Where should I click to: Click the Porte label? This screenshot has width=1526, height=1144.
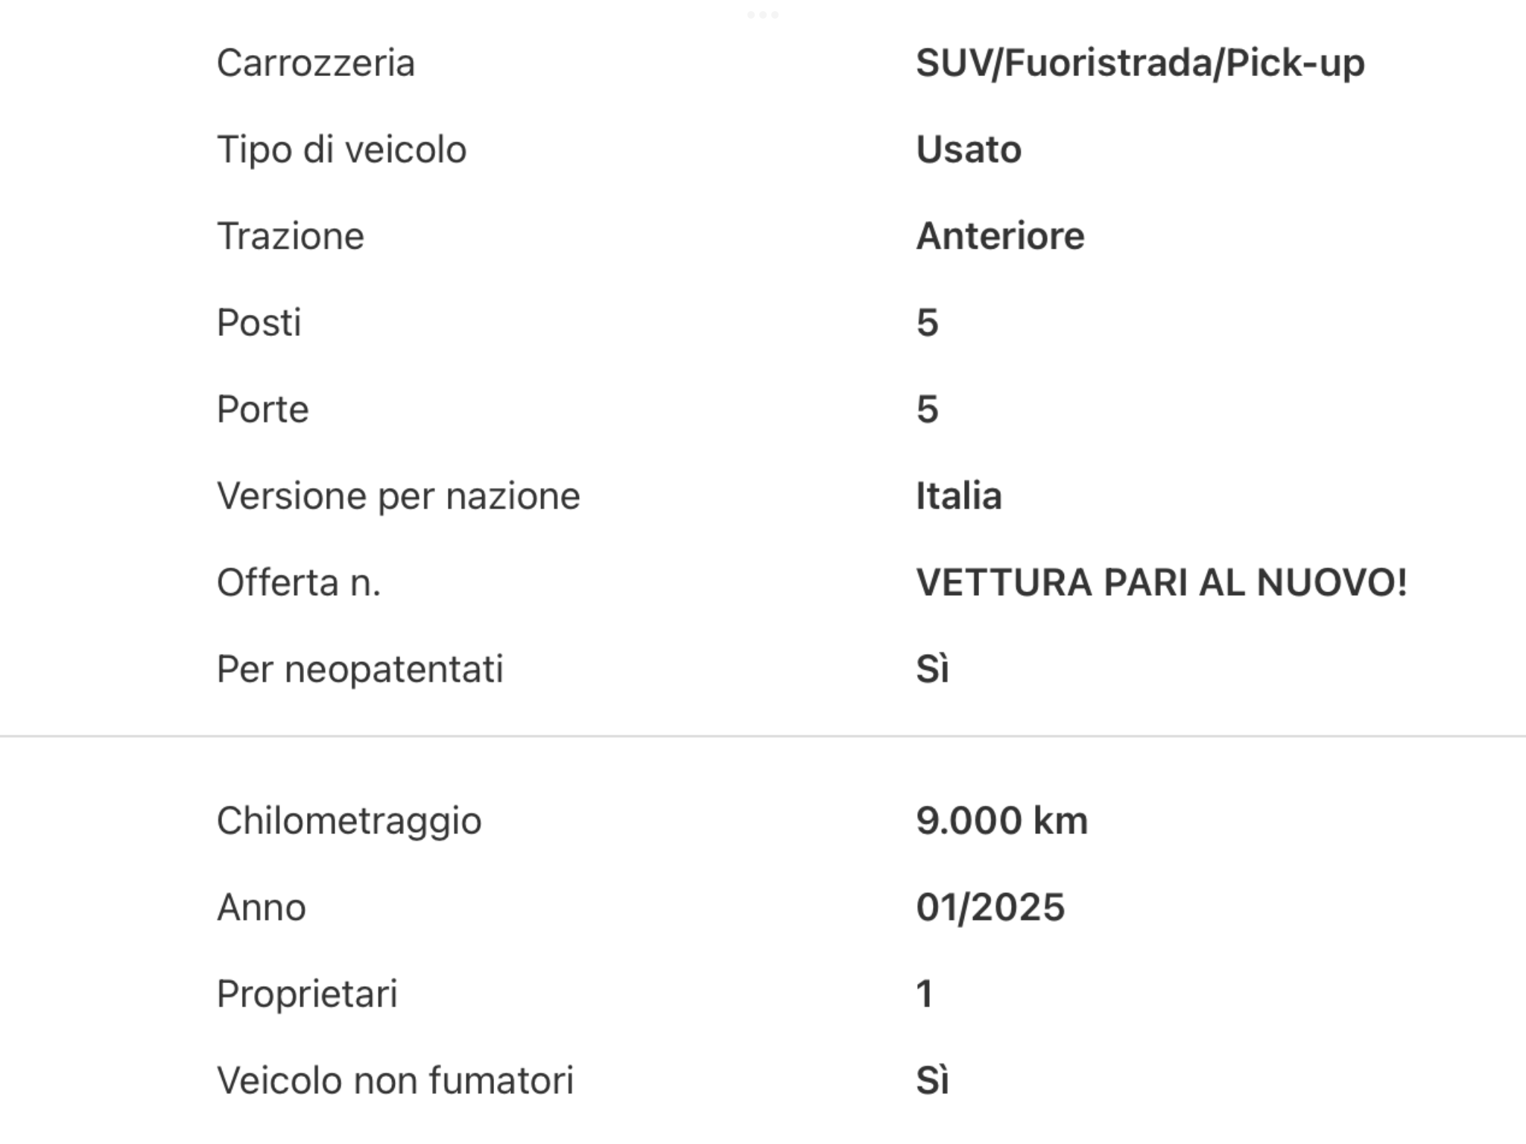[x=262, y=409]
